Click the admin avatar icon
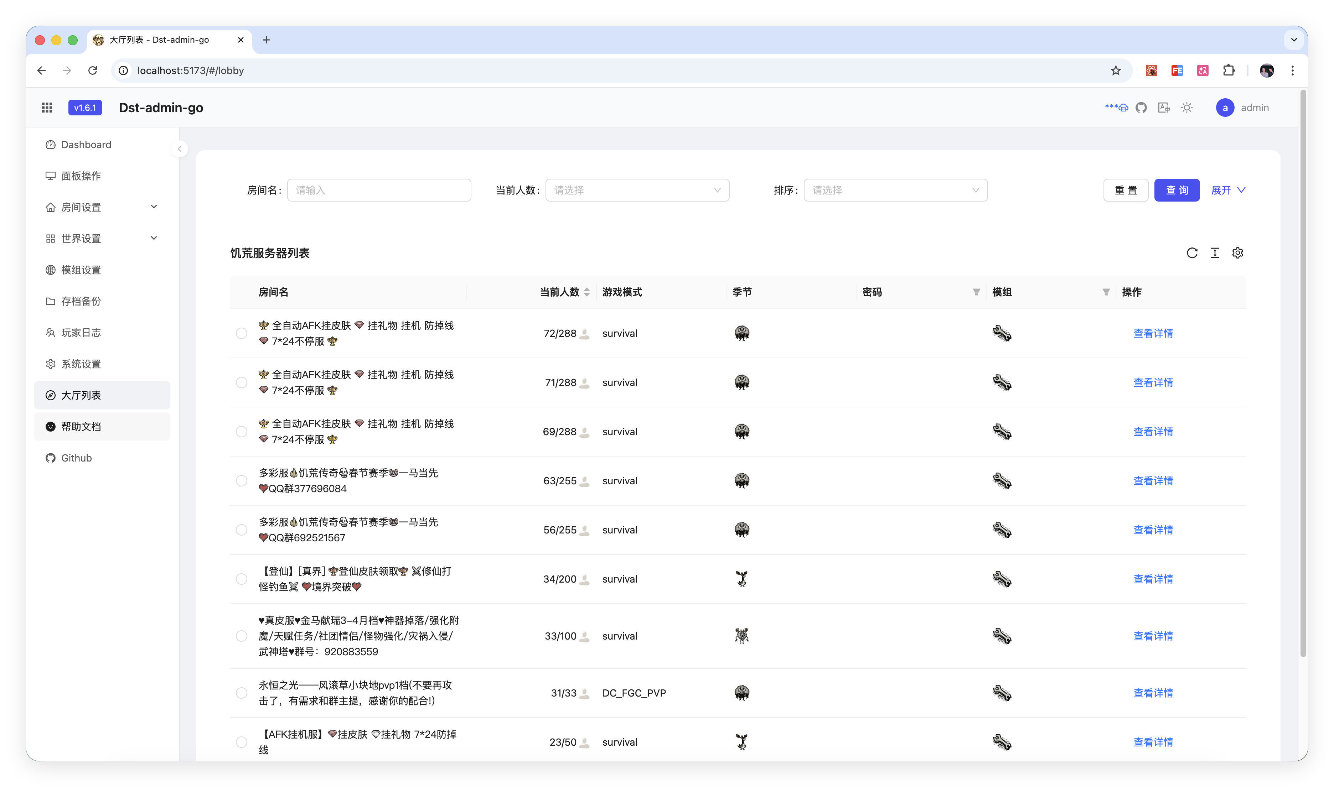This screenshot has height=787, width=1334. pyautogui.click(x=1225, y=108)
